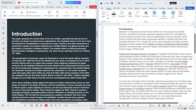
Task: Click the Add Text tool icon
Action: click(22, 12)
